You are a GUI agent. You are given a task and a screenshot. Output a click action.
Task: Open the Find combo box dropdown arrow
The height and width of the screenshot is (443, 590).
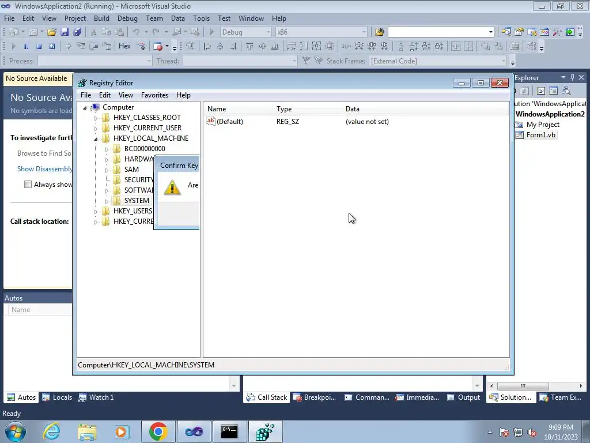pos(491,32)
